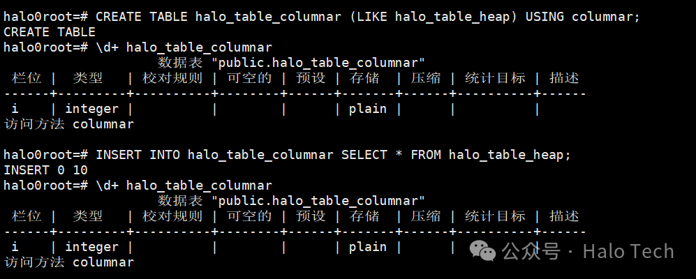The width and height of the screenshot is (696, 279).
Task: Click the second \d+ halo_table_columnar command
Action: click(x=138, y=186)
